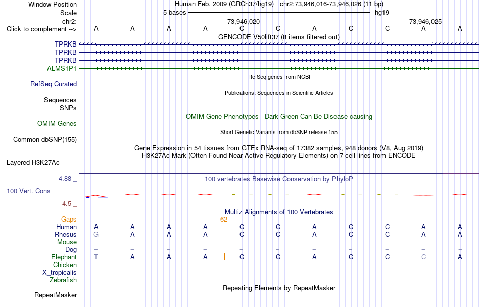The width and height of the screenshot is (480, 307).
Task: Click the Dog species label
Action: click(x=71, y=249)
